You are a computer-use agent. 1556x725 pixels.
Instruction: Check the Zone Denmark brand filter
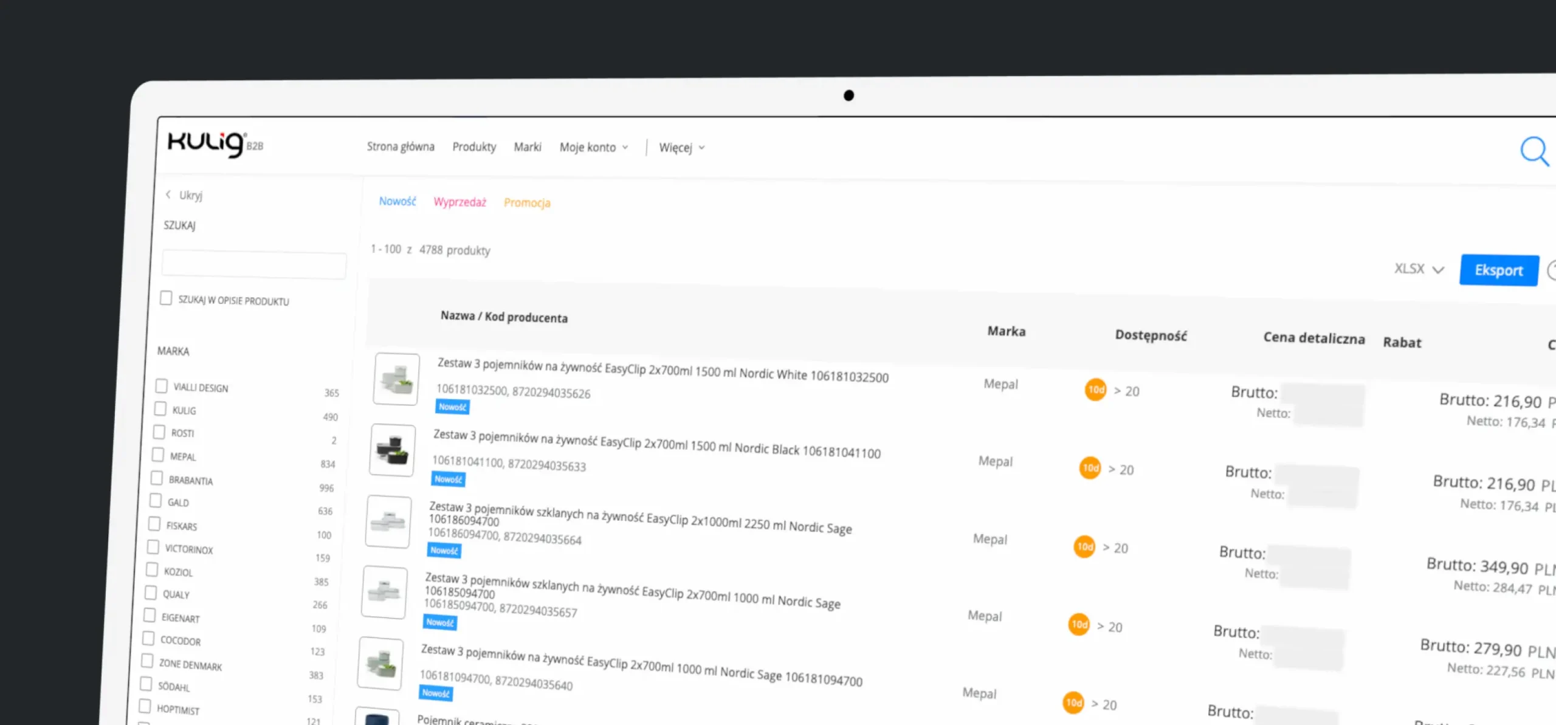click(x=146, y=661)
